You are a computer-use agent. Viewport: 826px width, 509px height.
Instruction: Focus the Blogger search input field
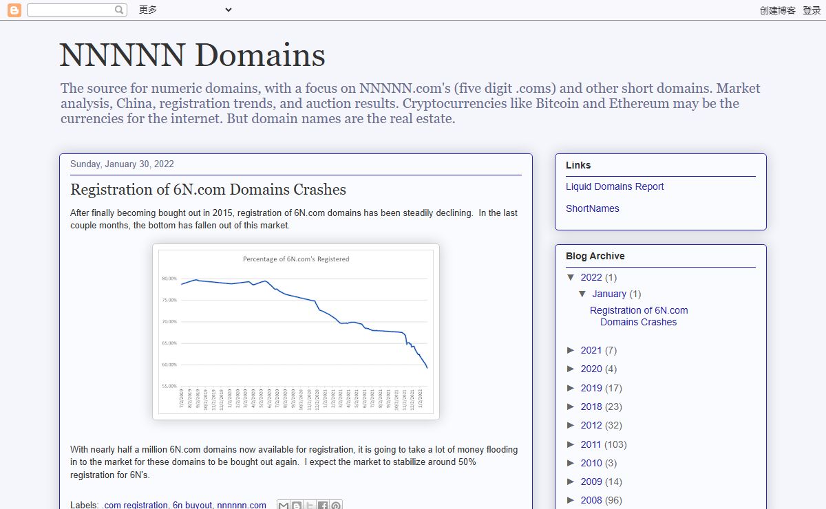[70, 10]
